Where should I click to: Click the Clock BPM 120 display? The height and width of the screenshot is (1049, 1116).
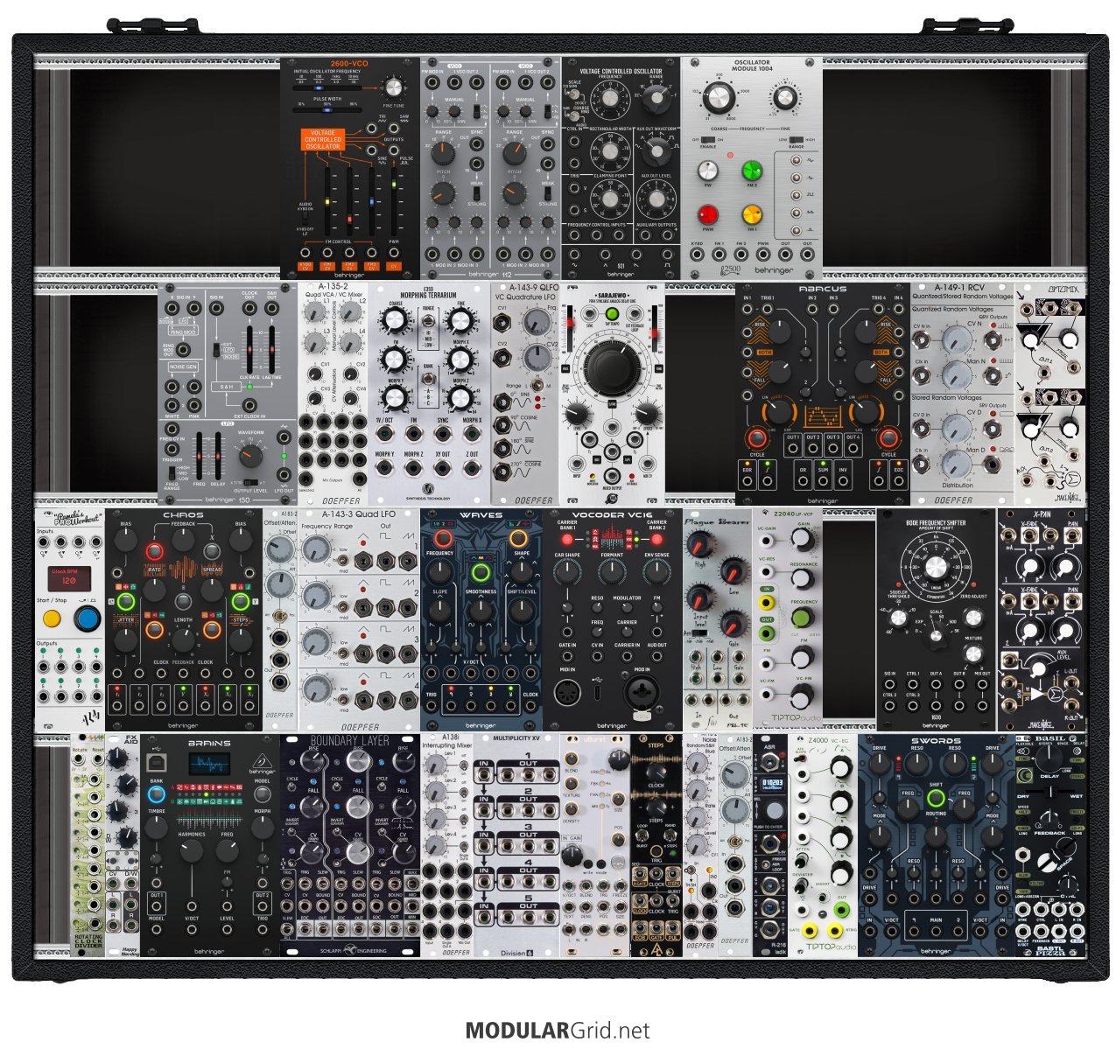click(x=69, y=577)
